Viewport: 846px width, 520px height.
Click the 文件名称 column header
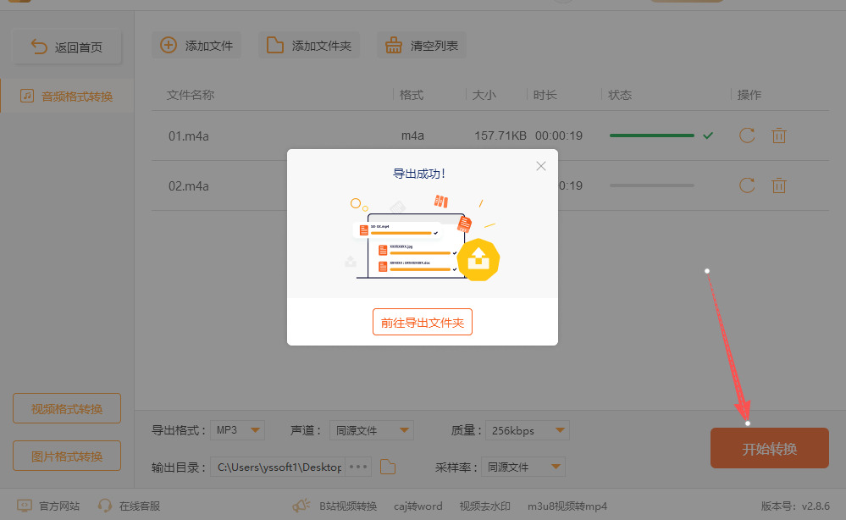(191, 95)
